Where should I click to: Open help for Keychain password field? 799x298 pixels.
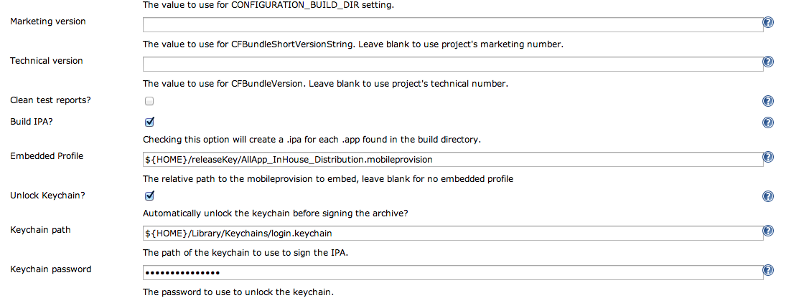coord(768,271)
